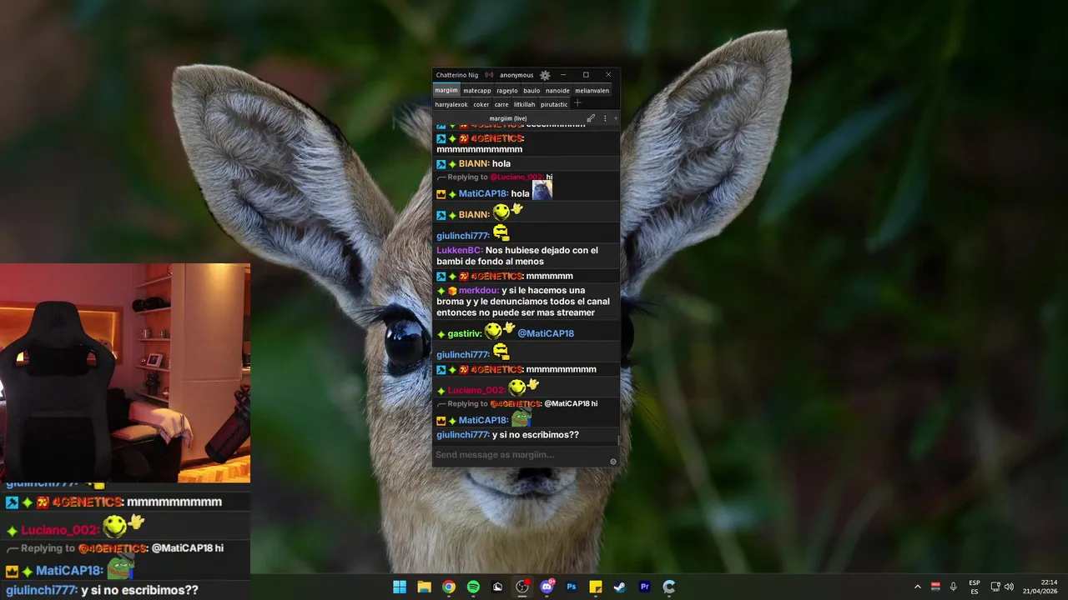Open Discord from taskbar
This screenshot has width=1068, height=600.
tap(547, 587)
